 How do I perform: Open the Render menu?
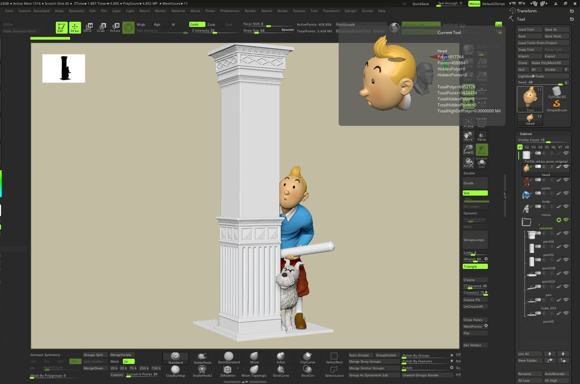(x=250, y=11)
